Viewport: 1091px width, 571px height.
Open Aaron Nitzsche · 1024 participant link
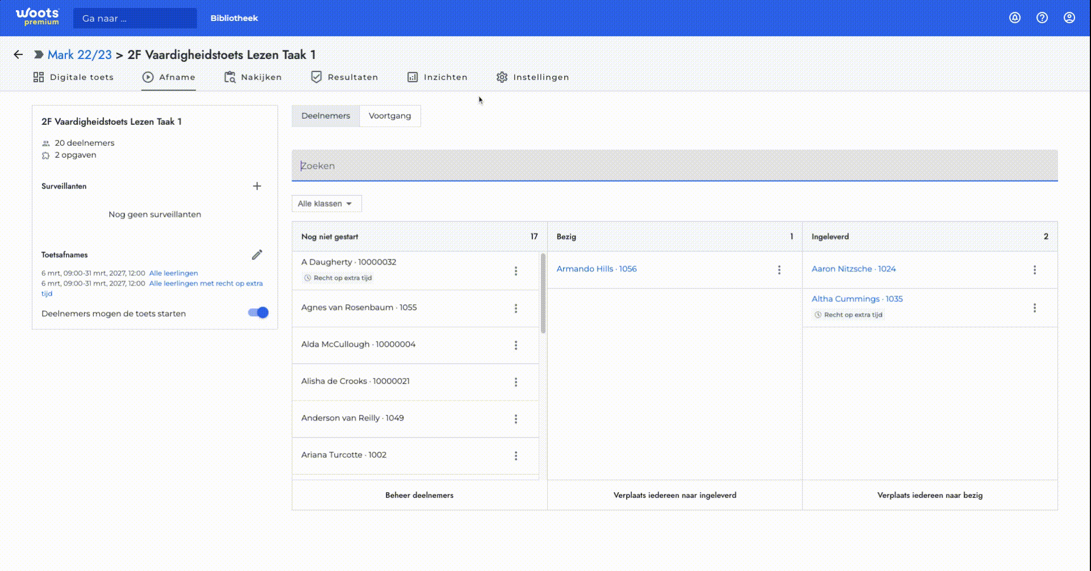click(x=853, y=269)
